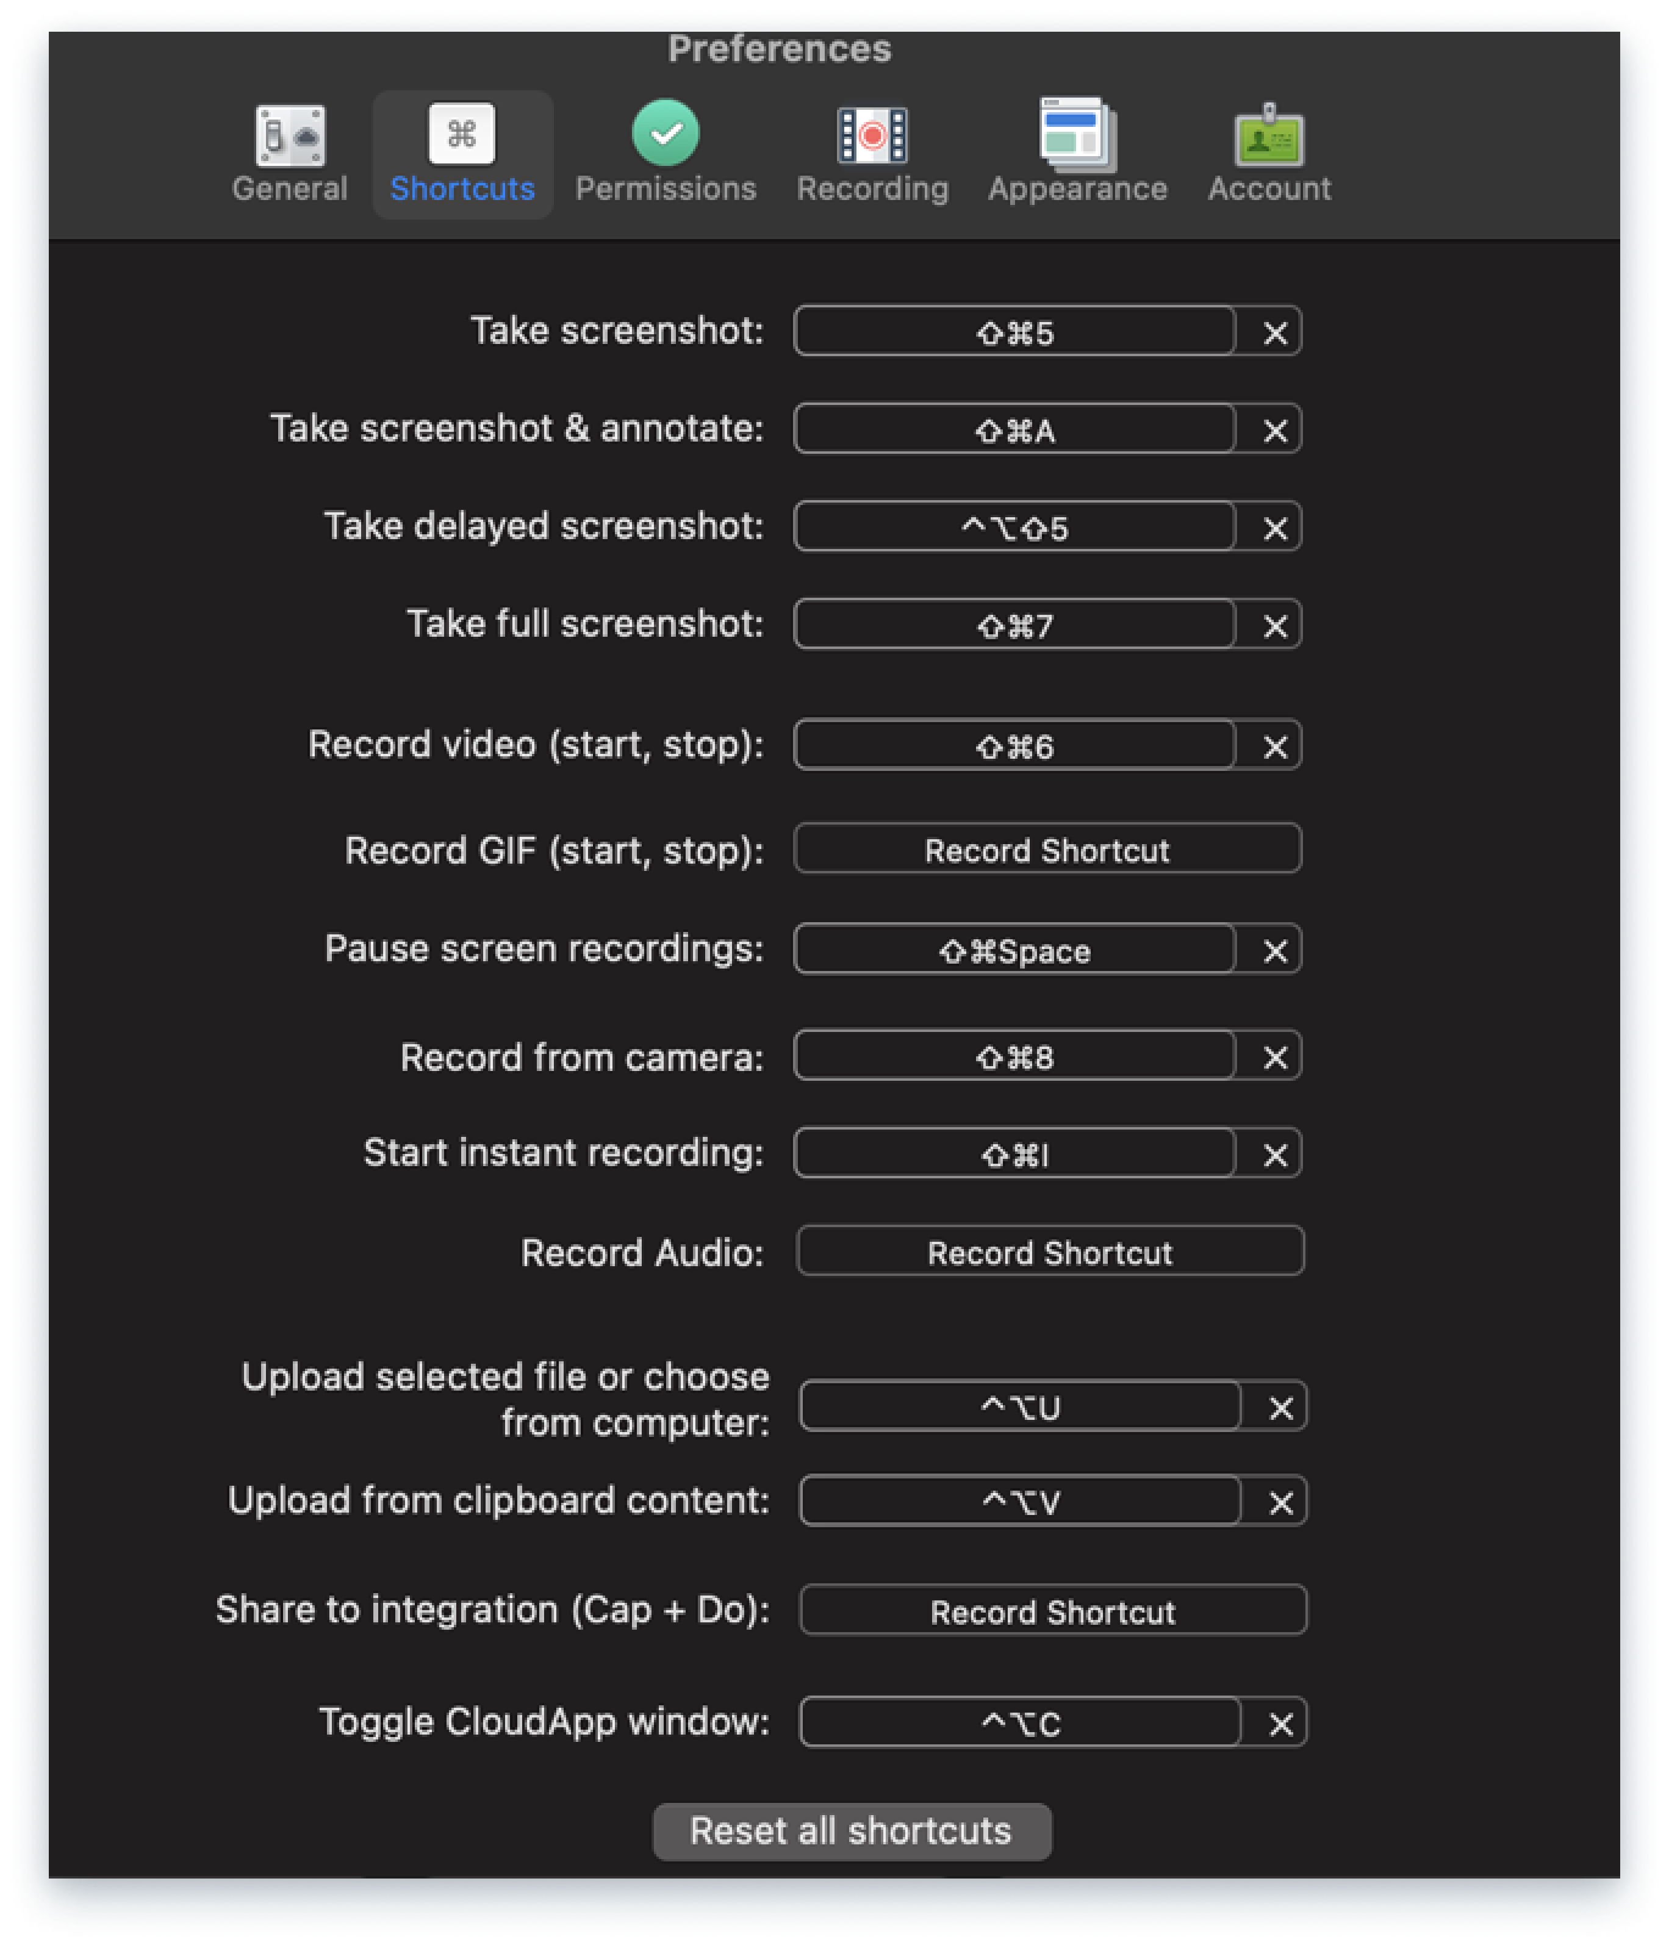Clear the Pause screen recordings shortcut
1669x1945 pixels.
tap(1275, 950)
